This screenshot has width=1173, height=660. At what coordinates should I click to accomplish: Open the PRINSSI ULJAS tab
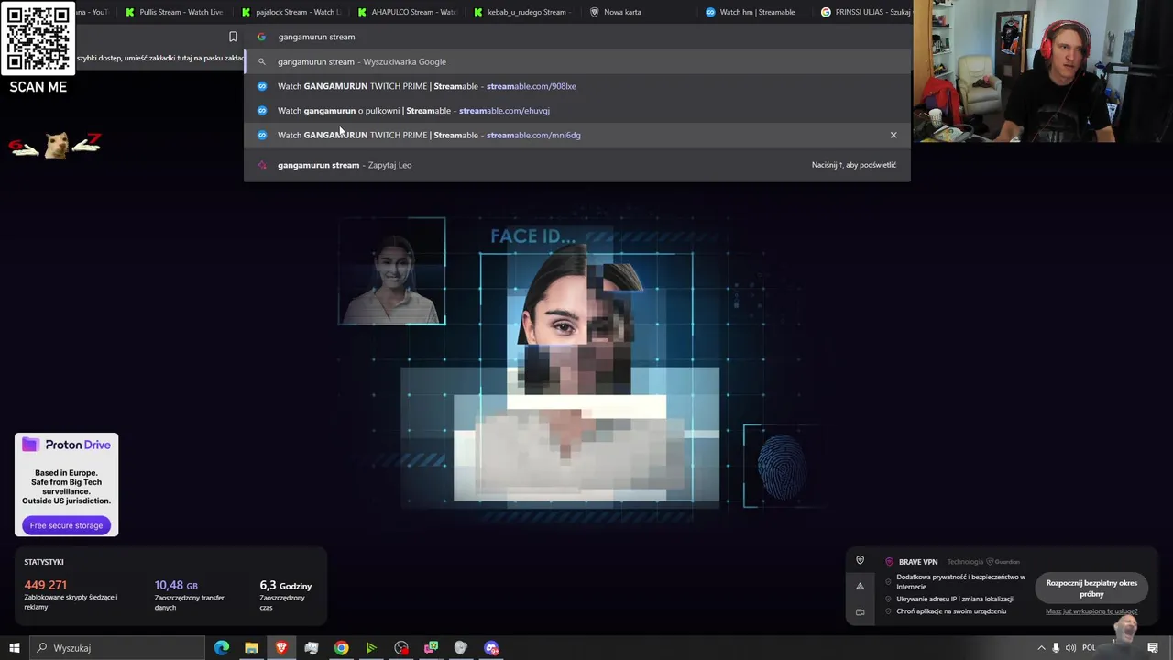point(864,12)
